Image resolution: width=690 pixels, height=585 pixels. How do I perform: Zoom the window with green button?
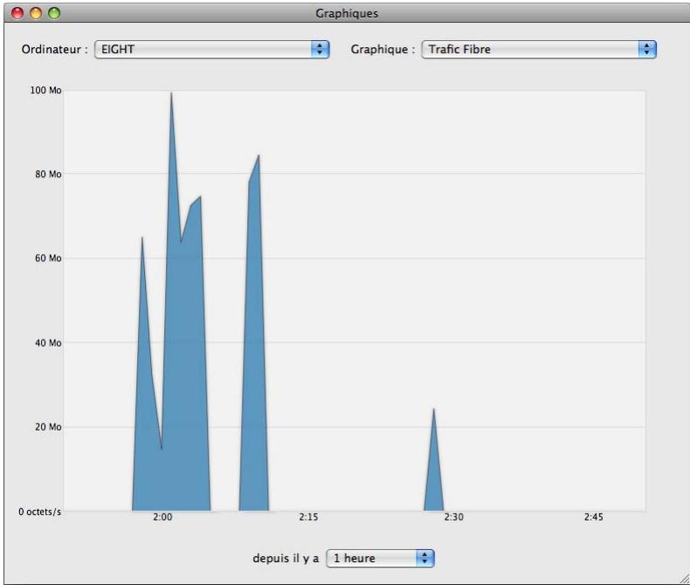[x=54, y=13]
